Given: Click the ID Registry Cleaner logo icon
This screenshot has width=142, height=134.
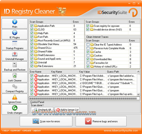Looking at the screenshot, I should coord(62,11).
